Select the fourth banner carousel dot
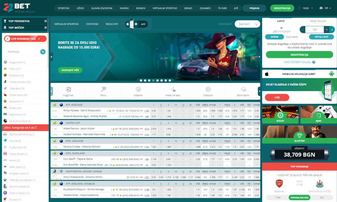This screenshot has width=337, height=202. coord(153,80)
